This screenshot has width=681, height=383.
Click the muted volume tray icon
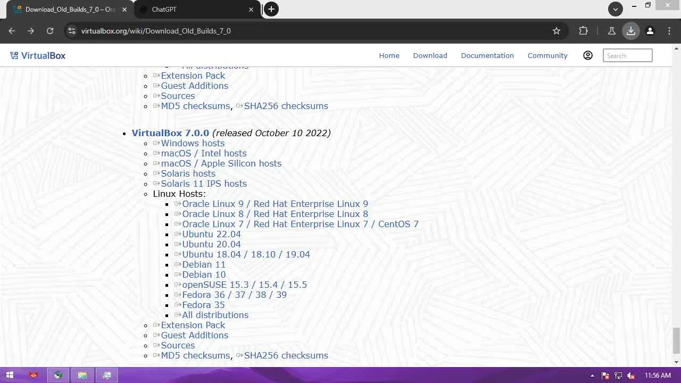(631, 376)
